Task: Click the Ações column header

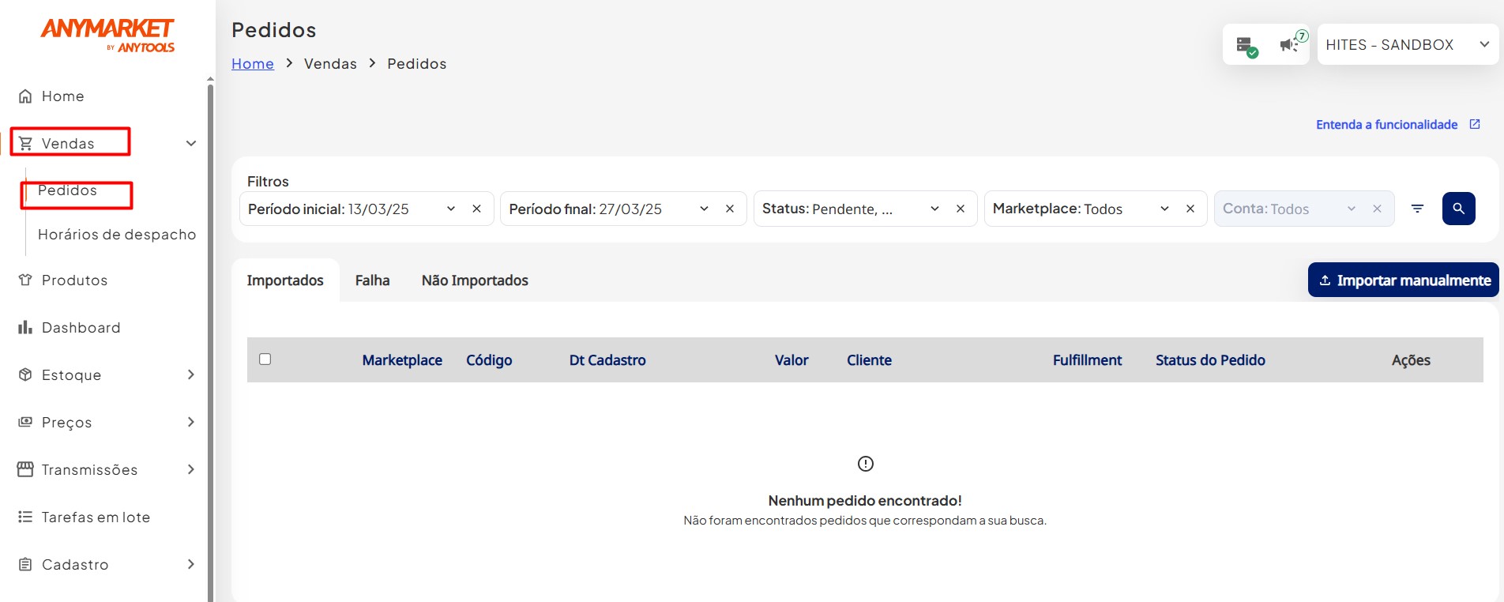Action: pos(1411,360)
